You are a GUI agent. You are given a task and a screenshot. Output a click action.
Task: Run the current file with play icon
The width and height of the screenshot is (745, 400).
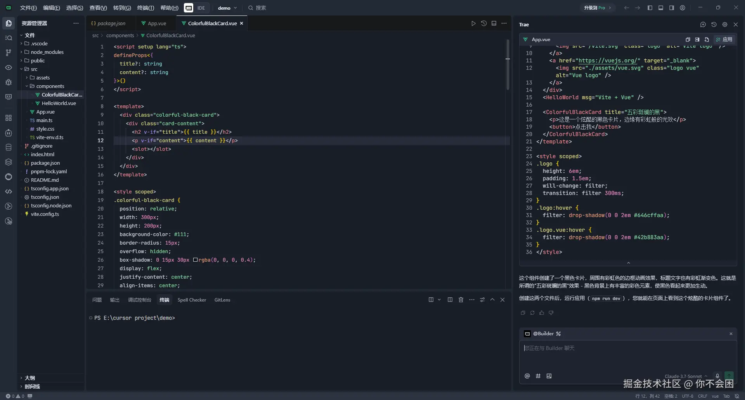473,23
